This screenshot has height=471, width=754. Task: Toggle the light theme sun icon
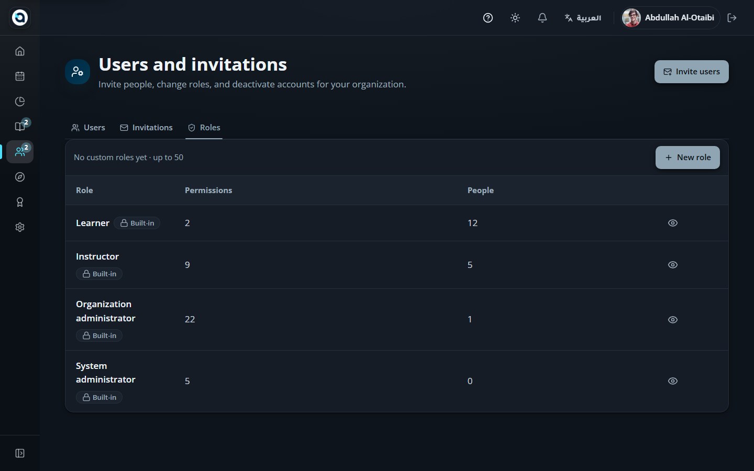(x=515, y=18)
